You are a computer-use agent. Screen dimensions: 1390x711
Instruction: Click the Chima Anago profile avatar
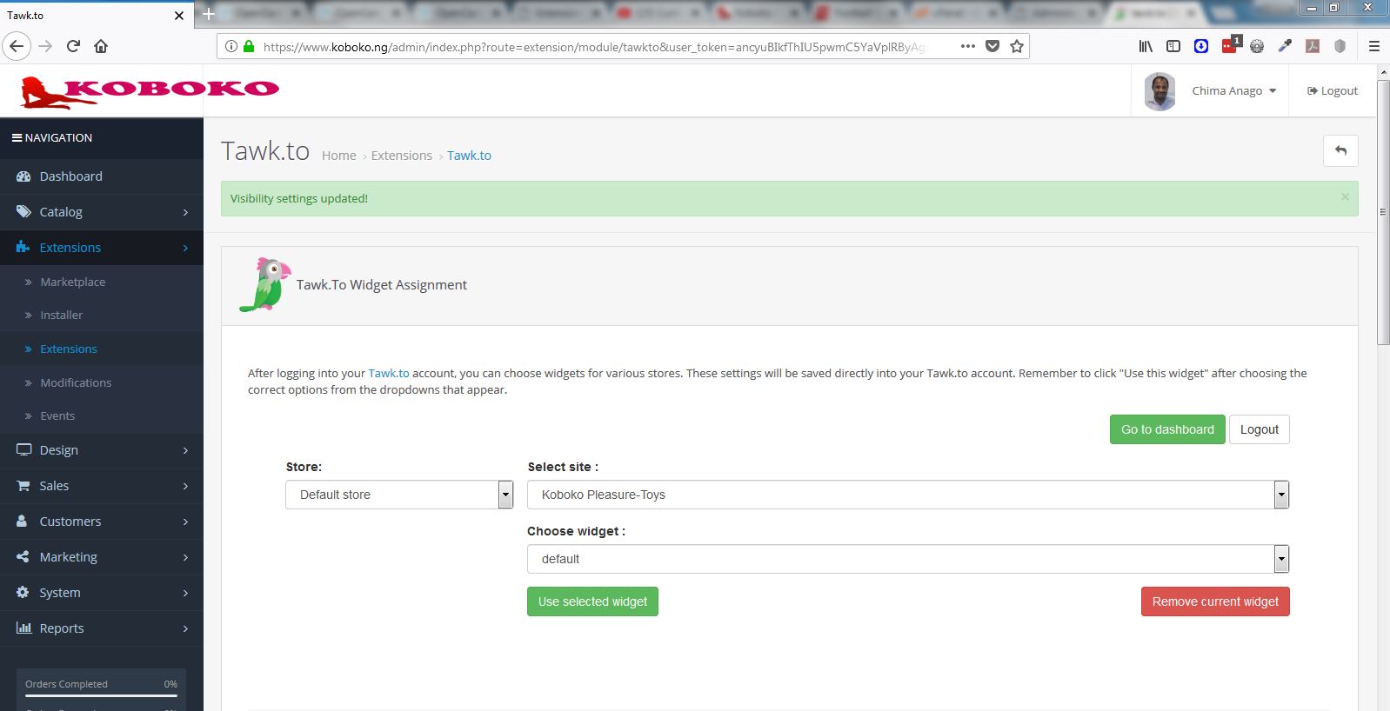[x=1159, y=91]
